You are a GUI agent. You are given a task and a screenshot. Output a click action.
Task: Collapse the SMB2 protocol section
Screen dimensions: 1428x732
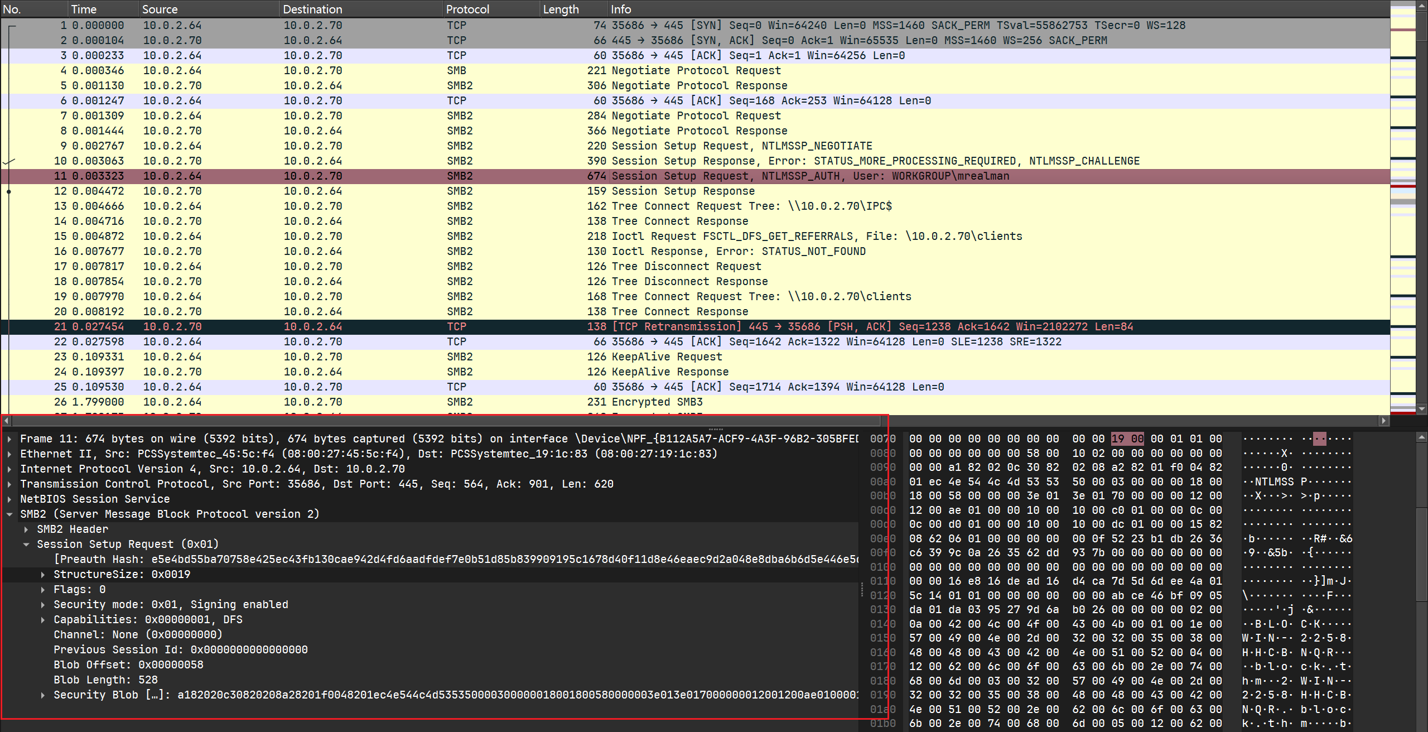pyautogui.click(x=9, y=514)
